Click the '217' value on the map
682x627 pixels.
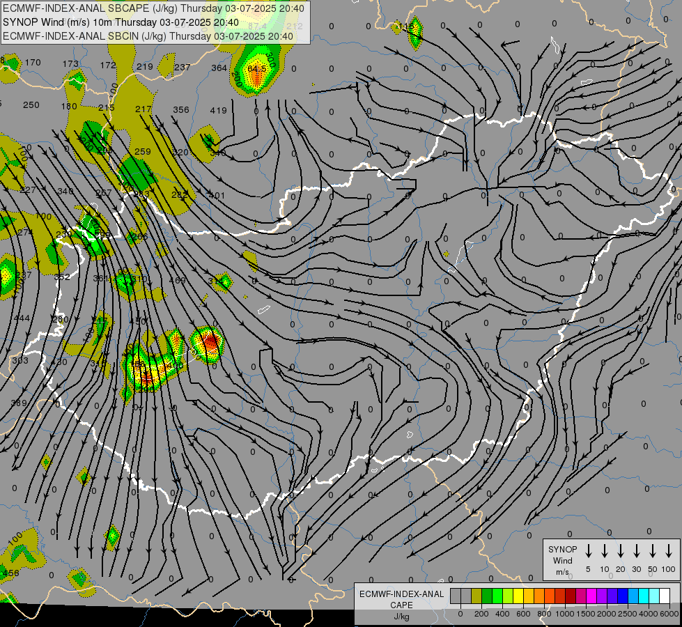coord(143,109)
